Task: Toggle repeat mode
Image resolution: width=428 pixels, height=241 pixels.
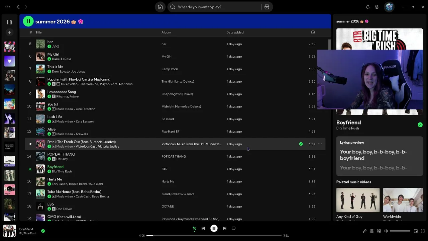Action: pos(234,228)
